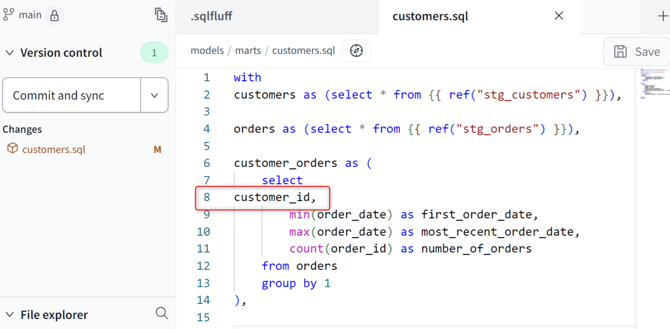The width and height of the screenshot is (670, 329).
Task: Click the copy files icon in sidebar header
Action: click(x=161, y=15)
